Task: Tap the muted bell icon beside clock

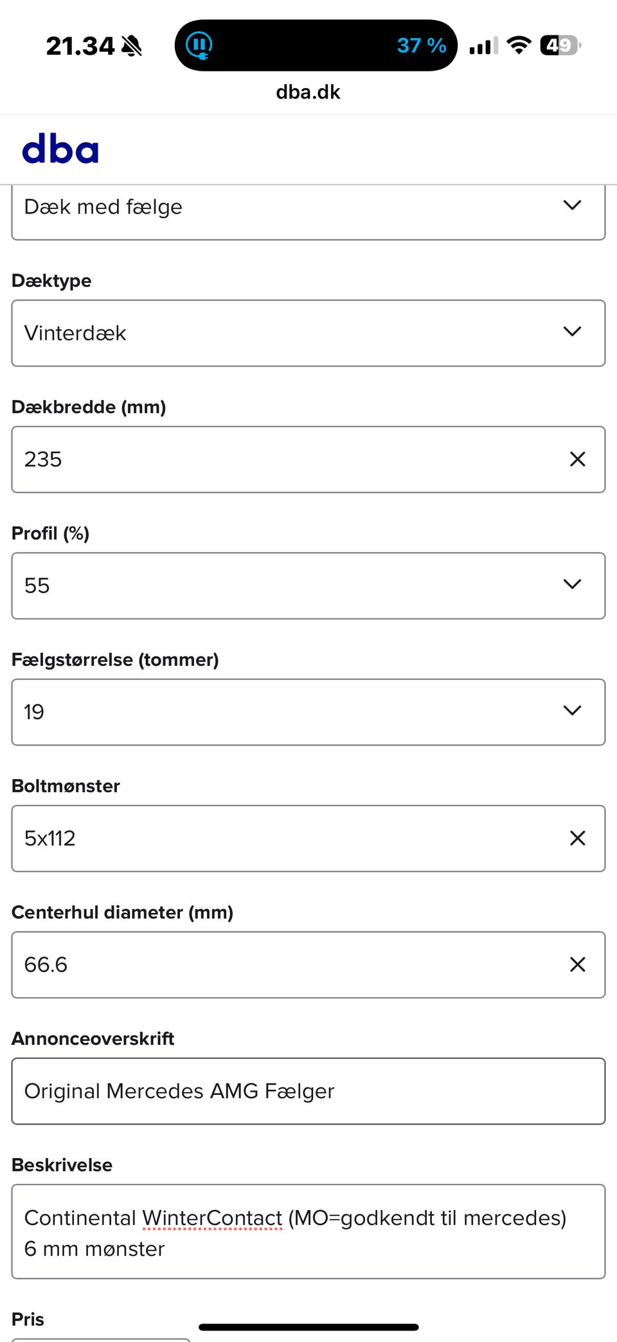Action: [132, 46]
